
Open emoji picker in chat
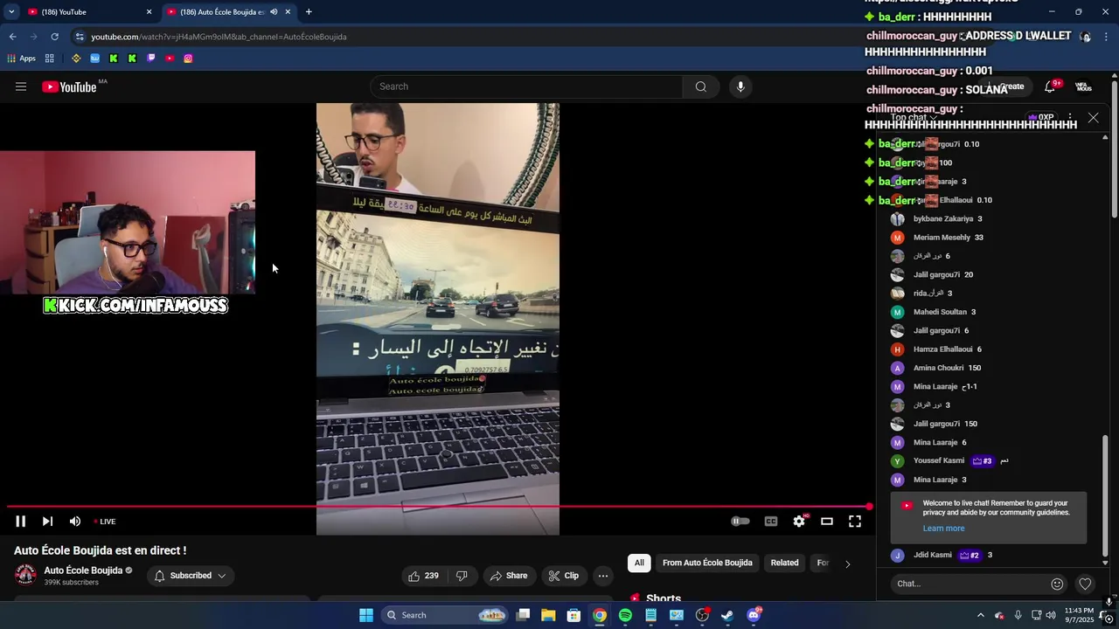pos(1057,584)
